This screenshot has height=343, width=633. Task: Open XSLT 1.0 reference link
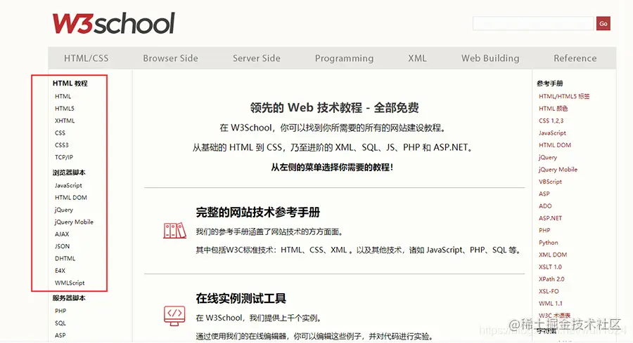550,267
